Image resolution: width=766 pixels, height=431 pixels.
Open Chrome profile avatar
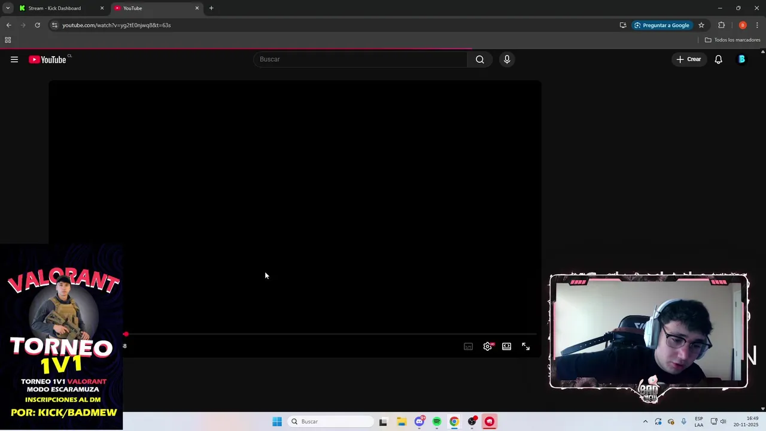click(x=743, y=25)
